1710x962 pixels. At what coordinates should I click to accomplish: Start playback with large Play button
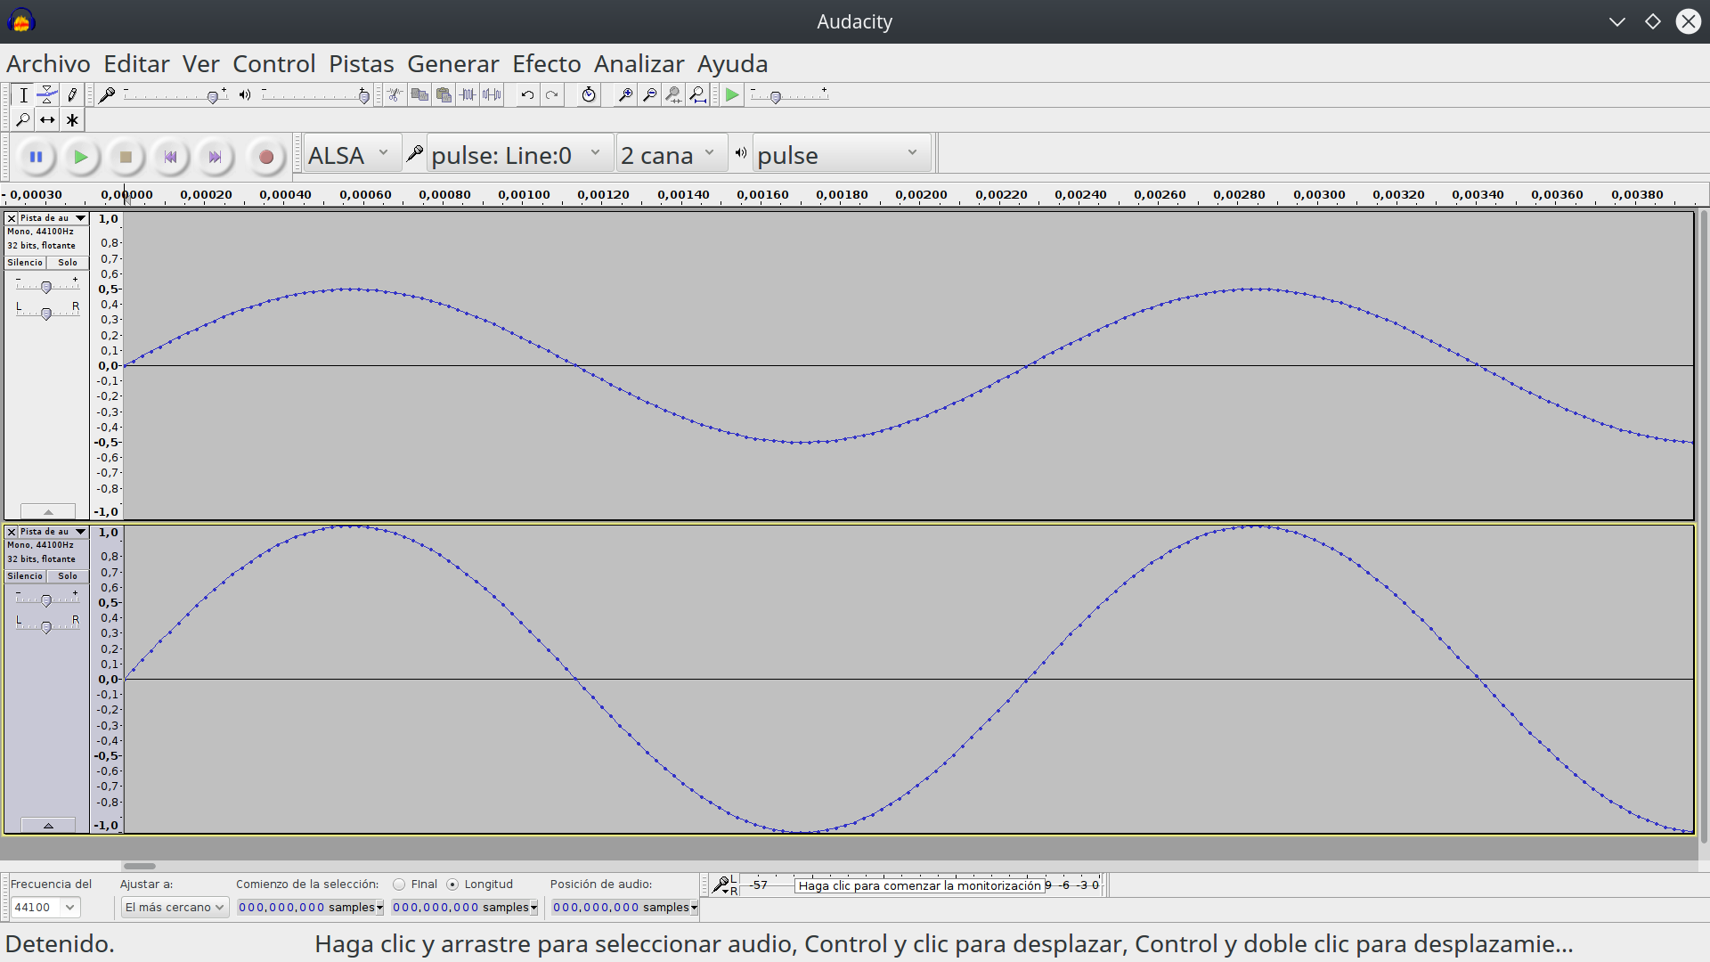tap(81, 157)
